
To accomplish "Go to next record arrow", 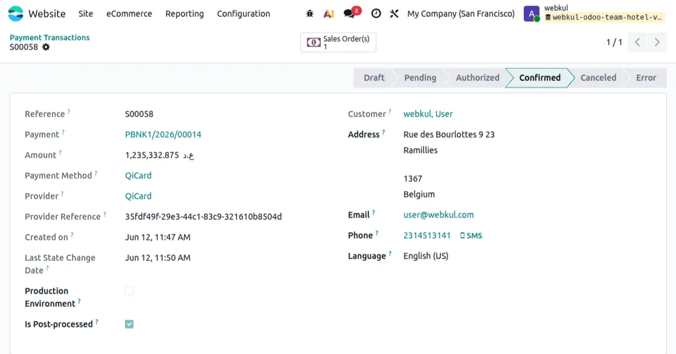I will pos(657,42).
